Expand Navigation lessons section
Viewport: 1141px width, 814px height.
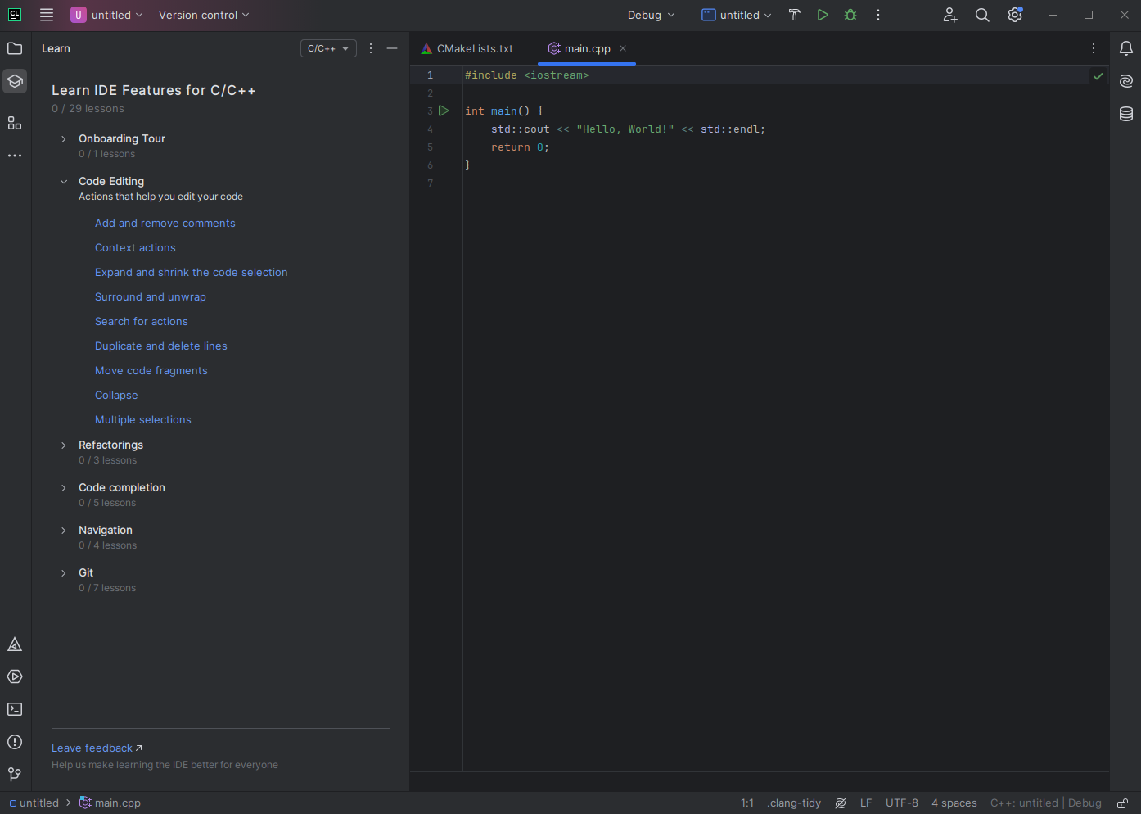click(64, 531)
